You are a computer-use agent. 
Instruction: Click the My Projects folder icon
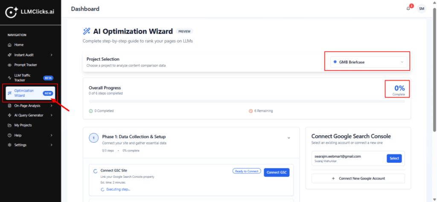click(10, 125)
